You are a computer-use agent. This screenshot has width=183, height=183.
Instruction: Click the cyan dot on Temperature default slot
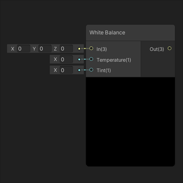coord(79,59)
